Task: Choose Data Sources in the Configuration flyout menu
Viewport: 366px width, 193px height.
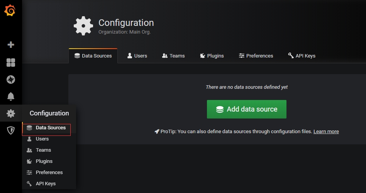Action: (50, 128)
